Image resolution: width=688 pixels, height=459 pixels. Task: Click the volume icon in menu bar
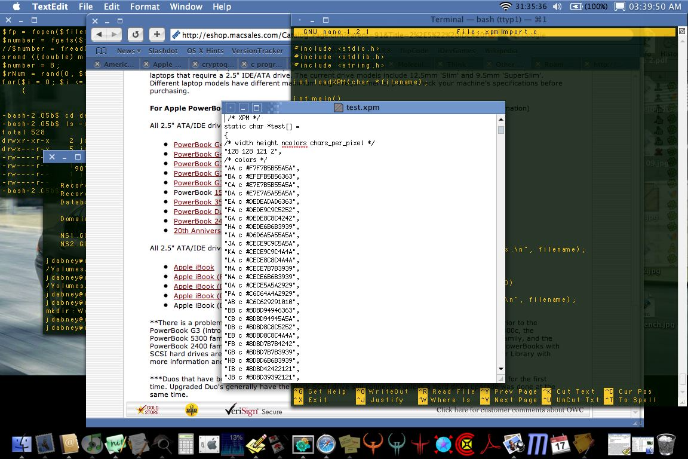[557, 7]
